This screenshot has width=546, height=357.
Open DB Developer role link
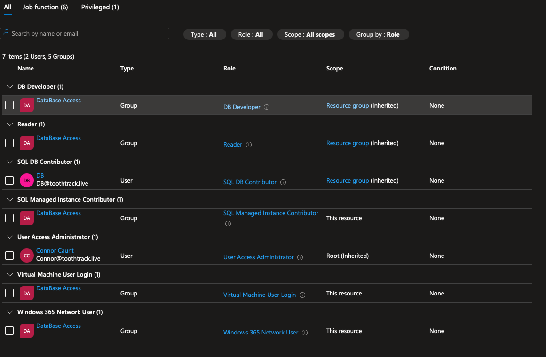[x=242, y=107]
